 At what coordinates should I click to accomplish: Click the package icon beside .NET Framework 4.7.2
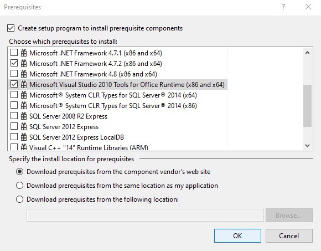(x=24, y=63)
